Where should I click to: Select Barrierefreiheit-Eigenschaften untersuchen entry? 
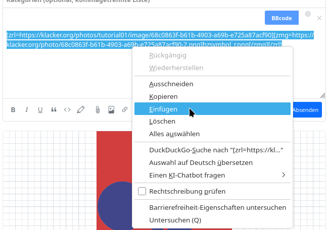pyautogui.click(x=212, y=208)
